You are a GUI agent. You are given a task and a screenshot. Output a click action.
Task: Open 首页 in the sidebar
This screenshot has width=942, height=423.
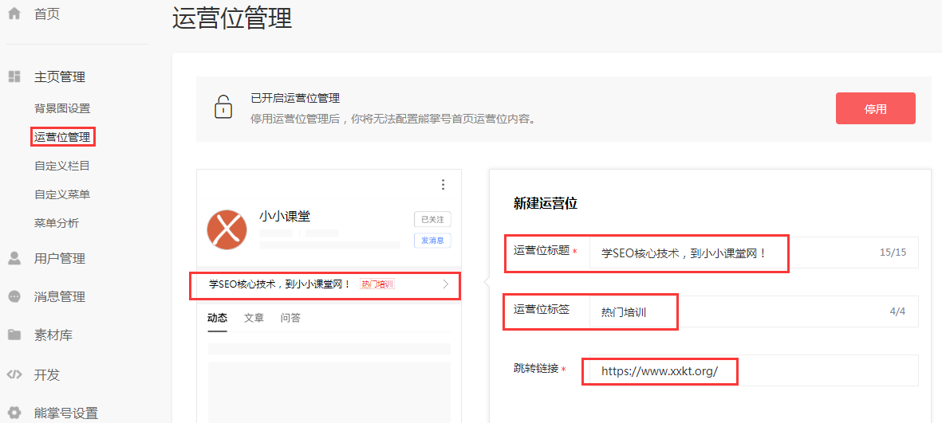pos(47,14)
